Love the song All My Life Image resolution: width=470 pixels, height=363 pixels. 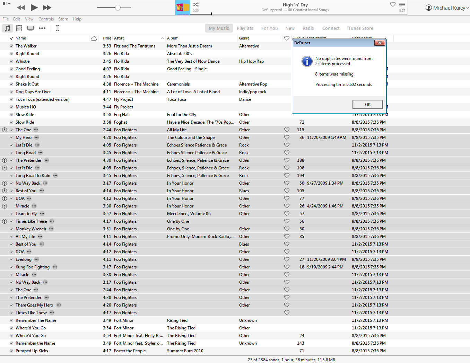287,237
